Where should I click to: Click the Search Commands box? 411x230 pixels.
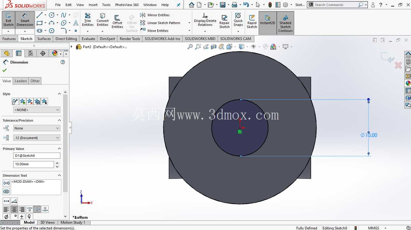[x=337, y=5]
